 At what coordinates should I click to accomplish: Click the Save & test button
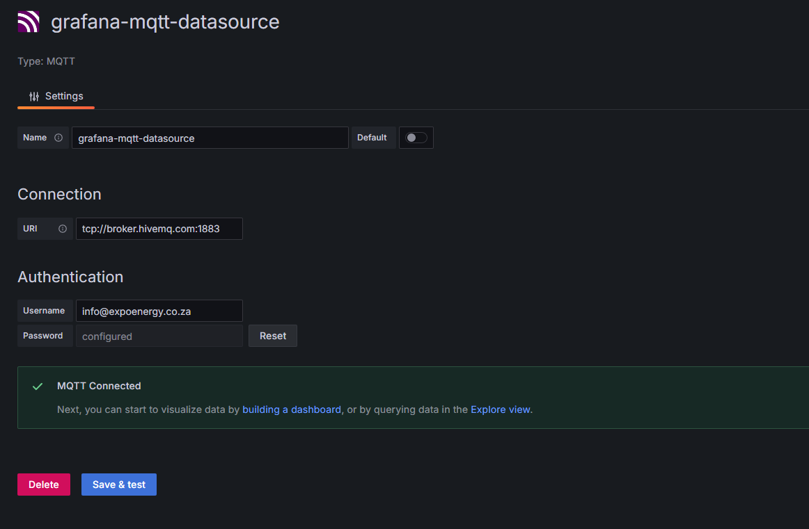(119, 485)
